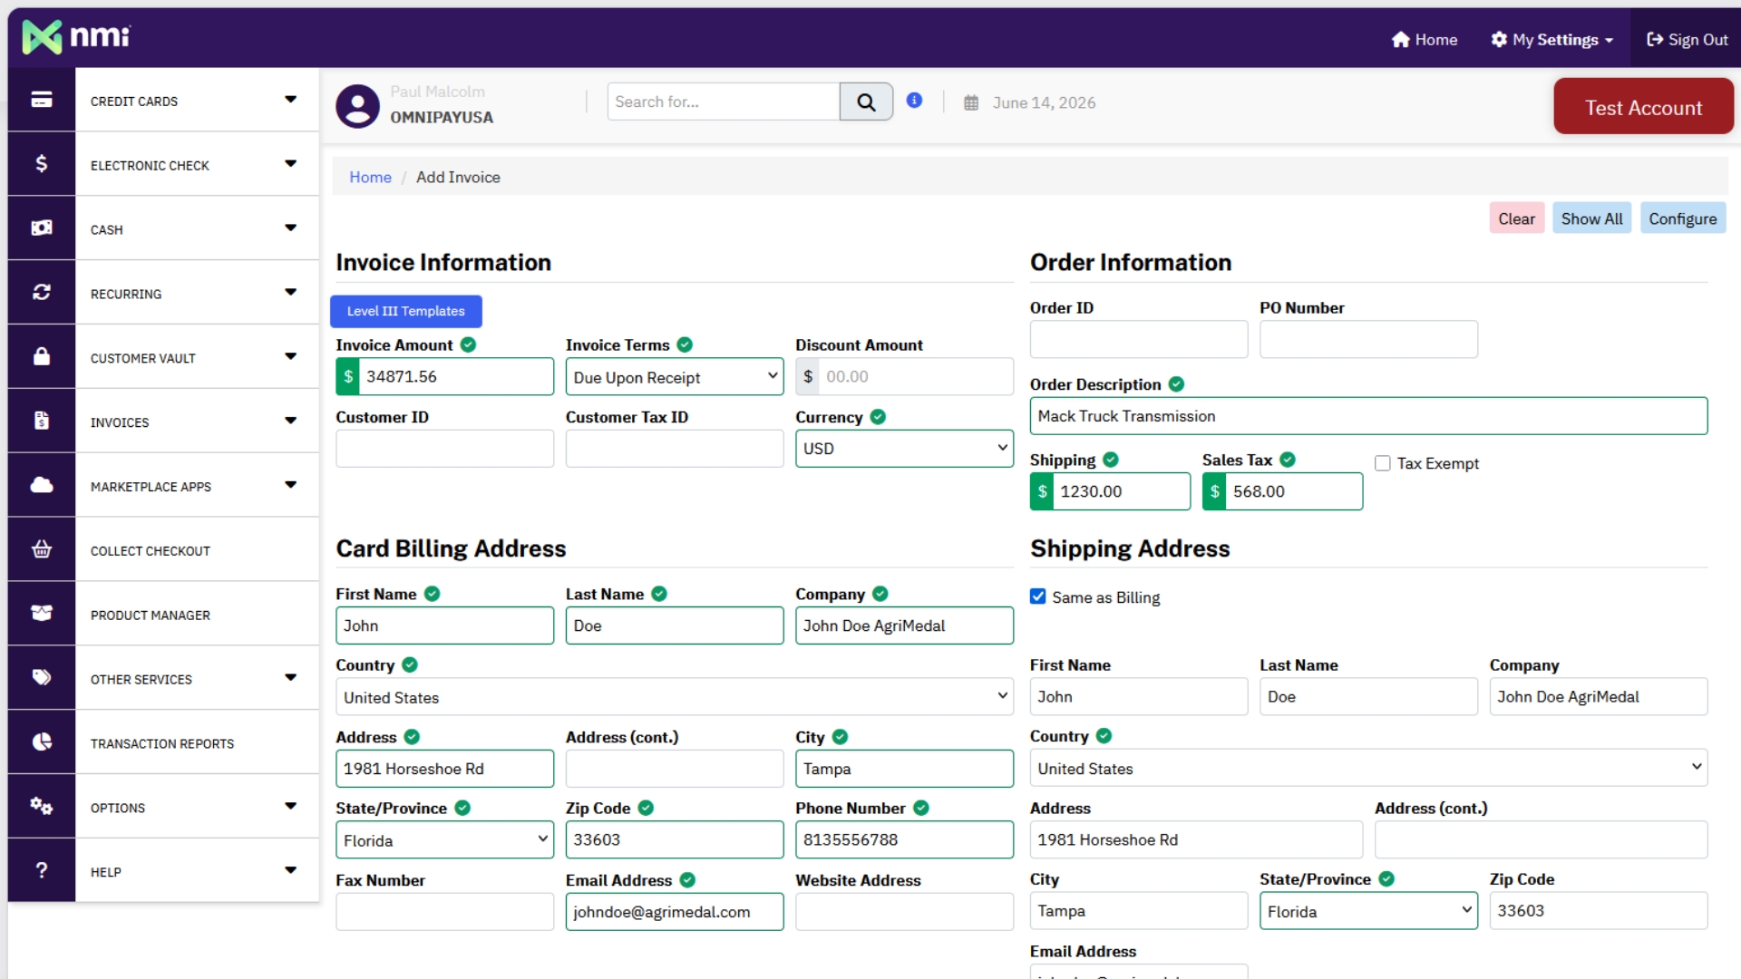This screenshot has width=1741, height=979.
Task: Click the Credit Cards sidebar icon
Action: pyautogui.click(x=42, y=100)
